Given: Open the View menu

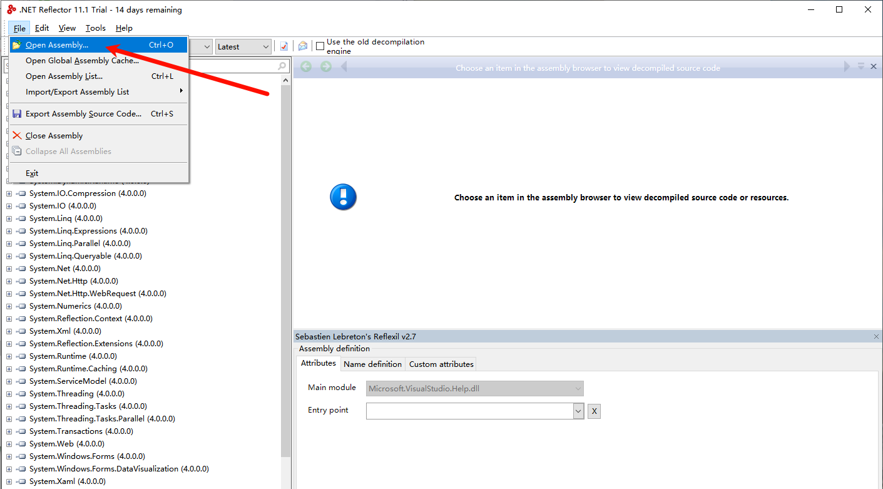Looking at the screenshot, I should tap(67, 28).
